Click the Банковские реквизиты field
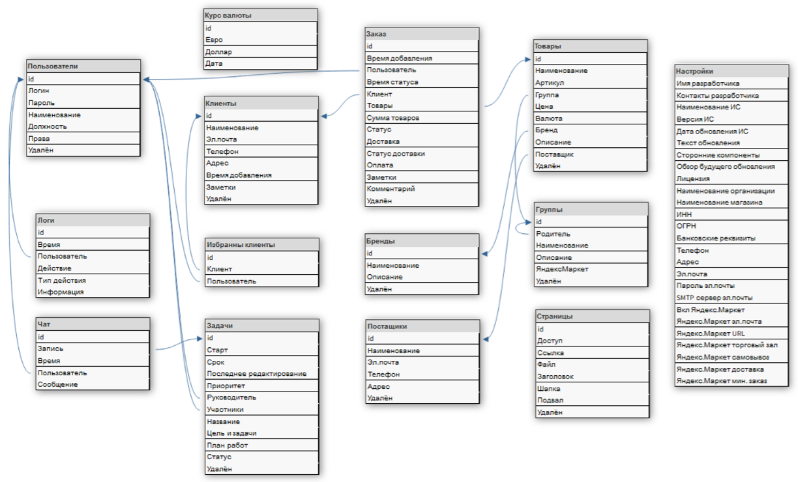 pos(731,238)
